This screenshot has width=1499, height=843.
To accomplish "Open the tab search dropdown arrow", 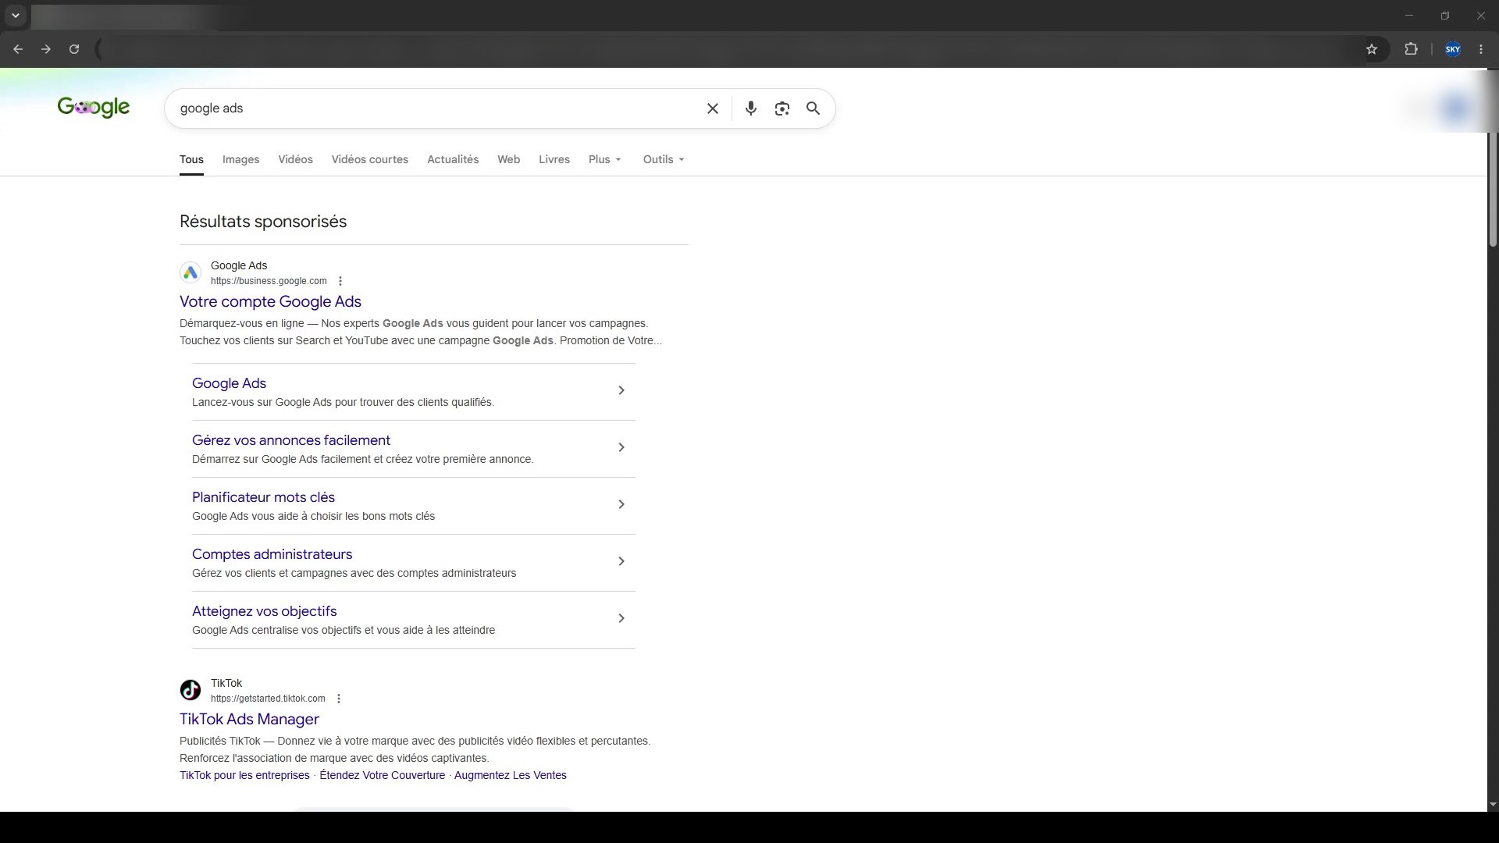I will point(15,16).
